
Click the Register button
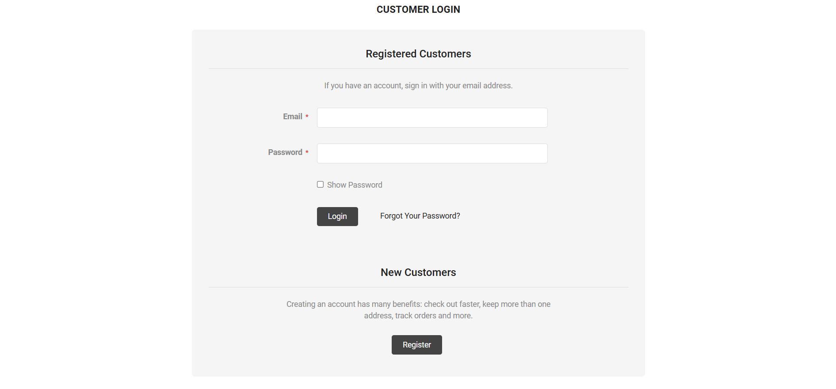[416, 345]
